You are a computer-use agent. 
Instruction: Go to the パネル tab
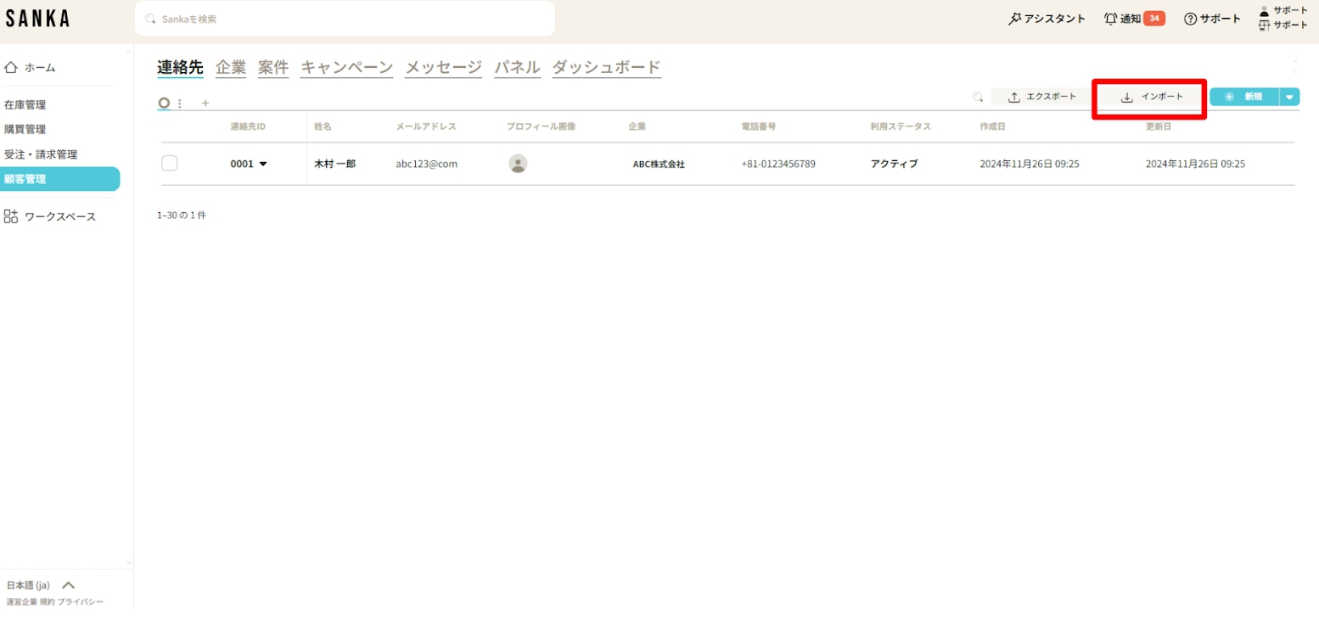(518, 68)
